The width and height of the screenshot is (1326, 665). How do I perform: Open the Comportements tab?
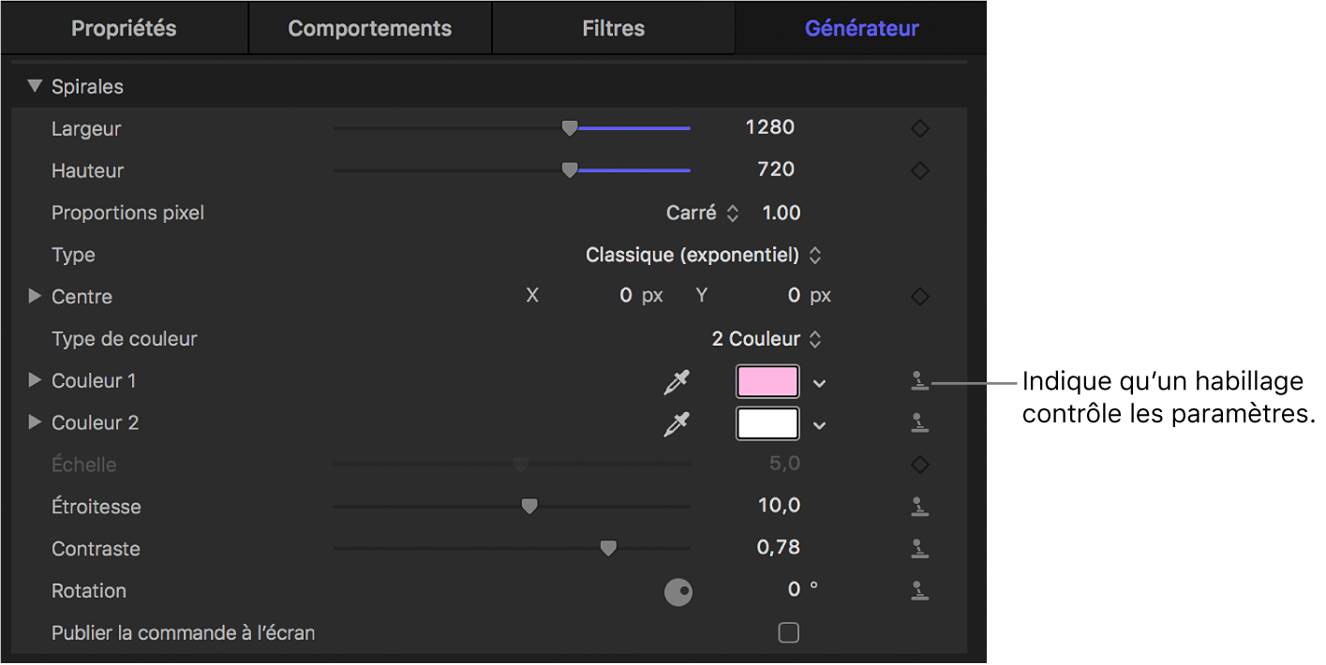(369, 28)
